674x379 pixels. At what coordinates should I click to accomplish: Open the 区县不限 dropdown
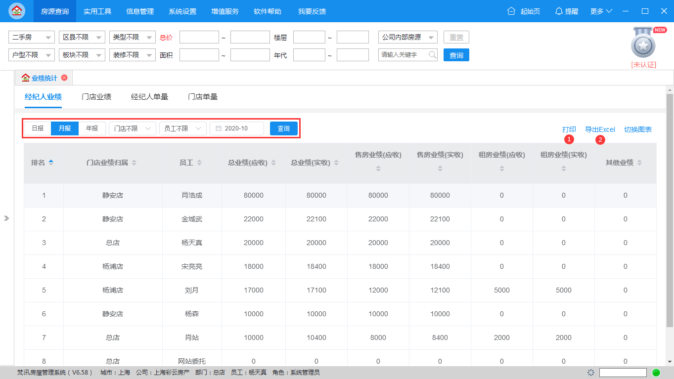(x=82, y=37)
